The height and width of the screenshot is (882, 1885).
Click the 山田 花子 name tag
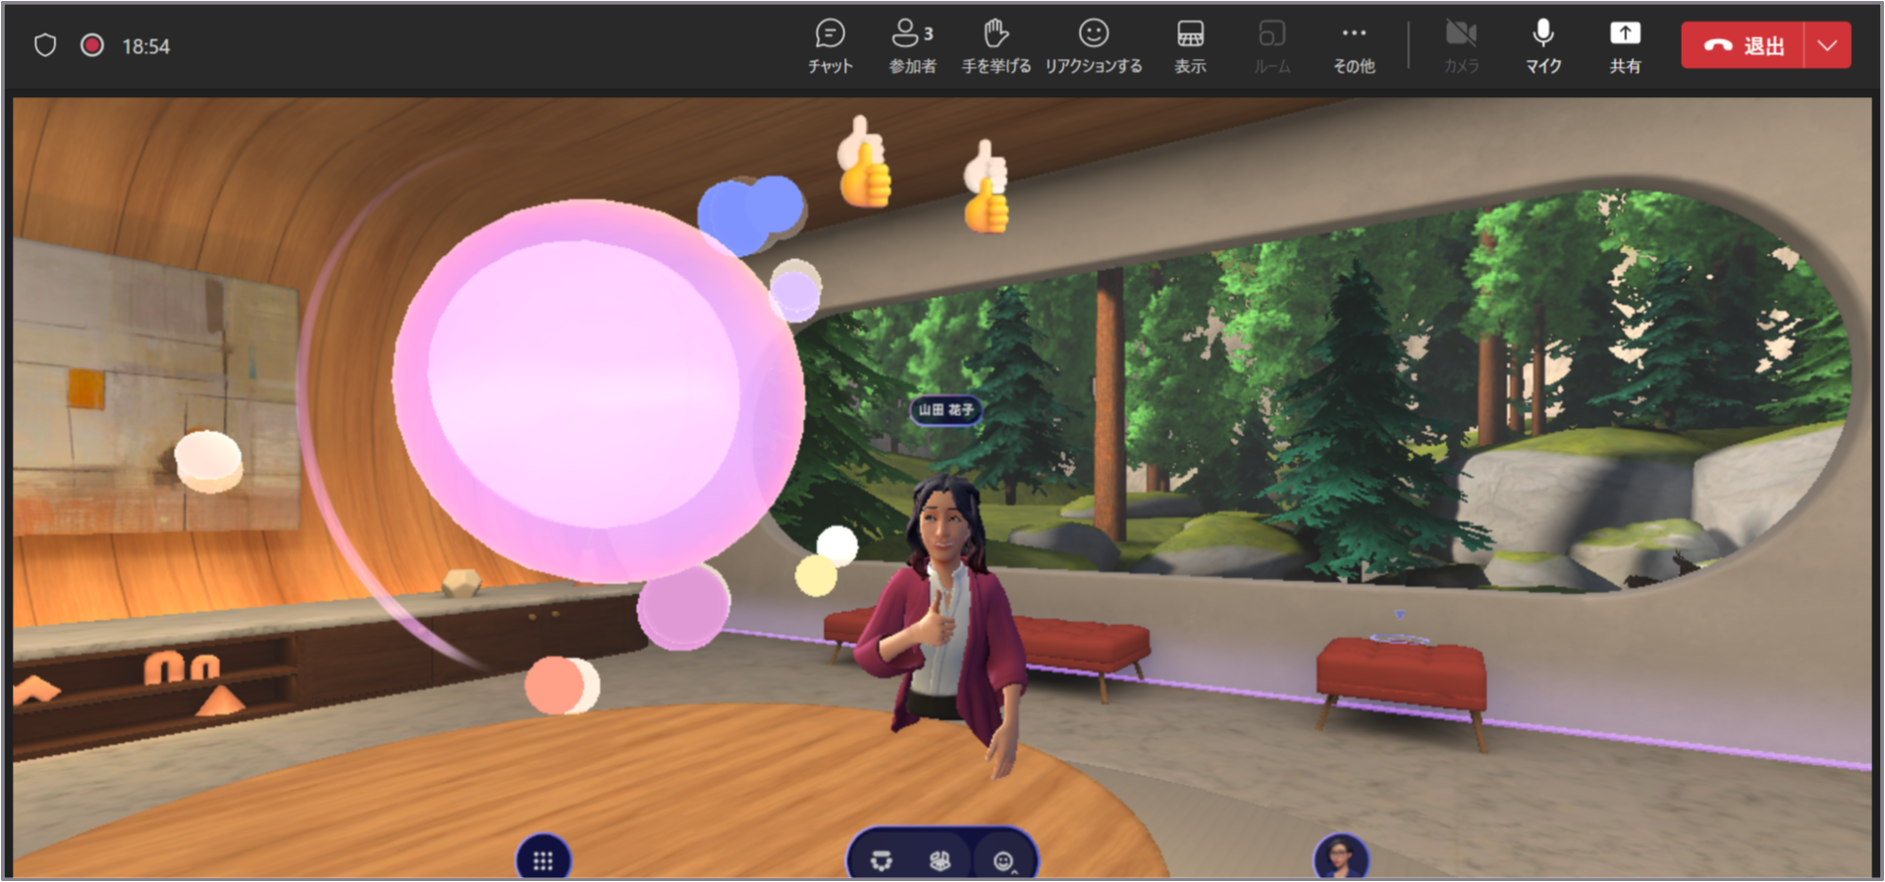click(x=945, y=409)
